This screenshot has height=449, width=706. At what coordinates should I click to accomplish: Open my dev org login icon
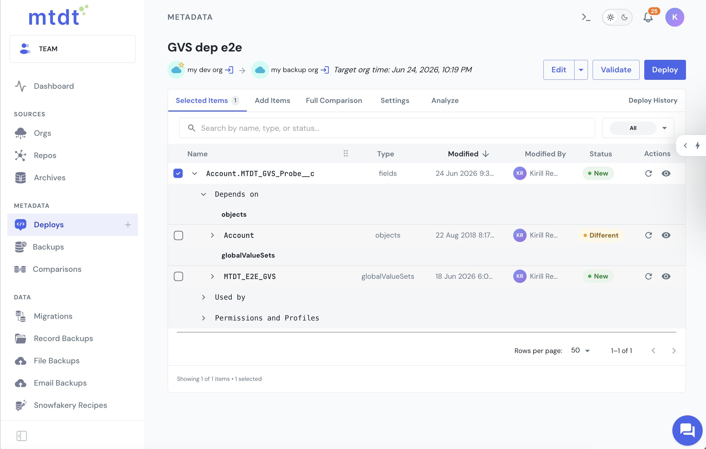[229, 70]
